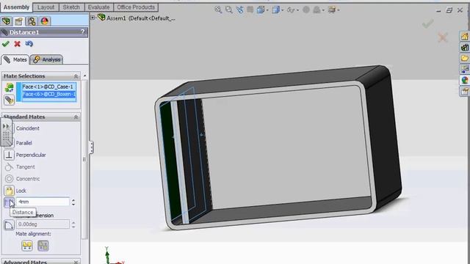Select the Lock mate icon
Screen dimensions: 470x264
9,191
